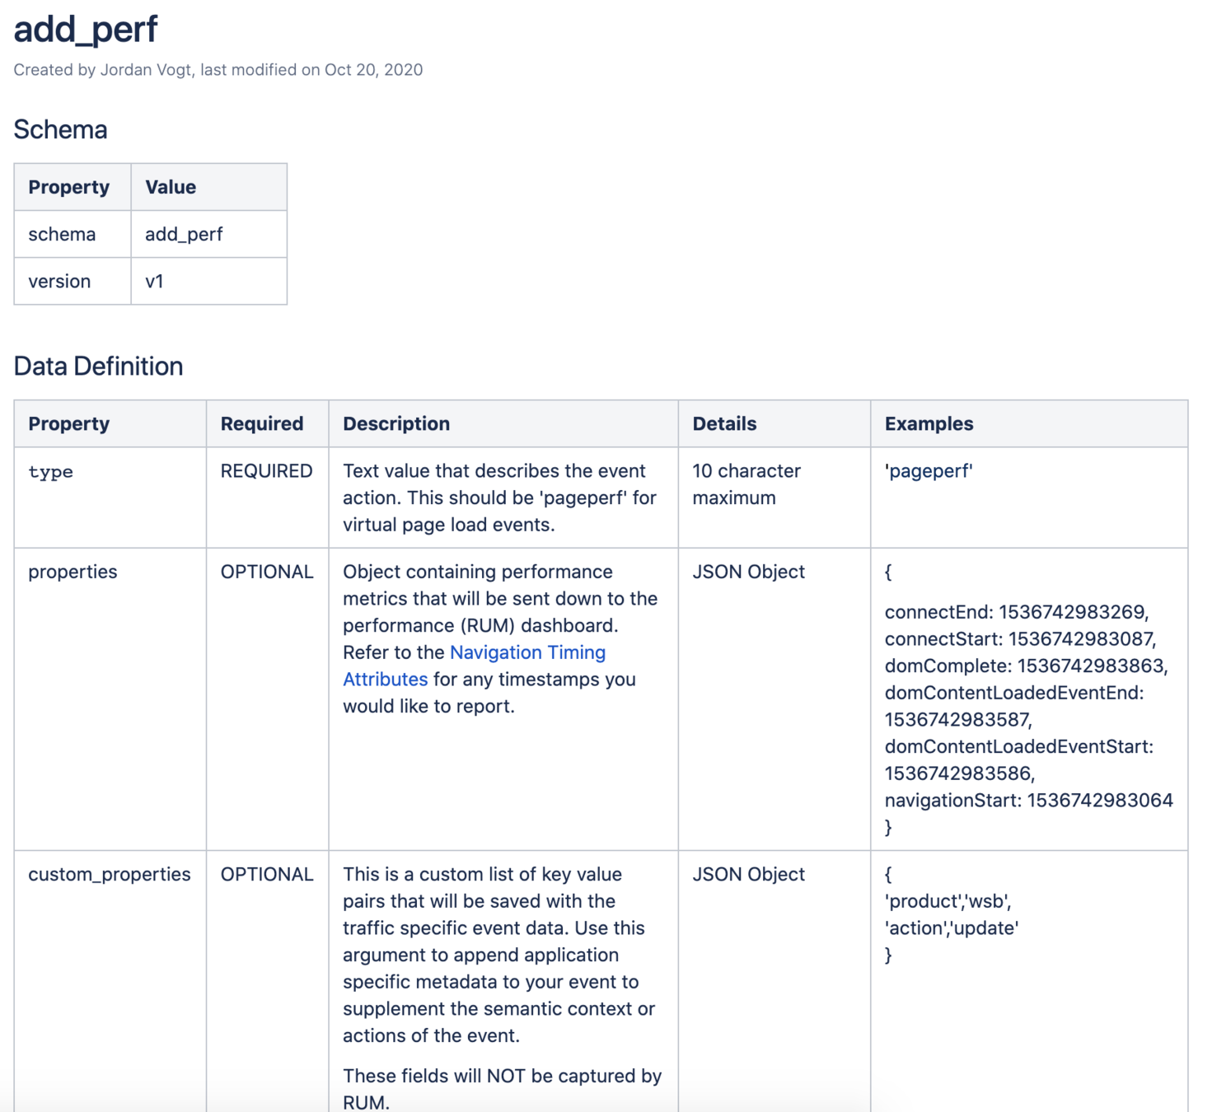Click the 'add_perf' value cell

tap(209, 234)
